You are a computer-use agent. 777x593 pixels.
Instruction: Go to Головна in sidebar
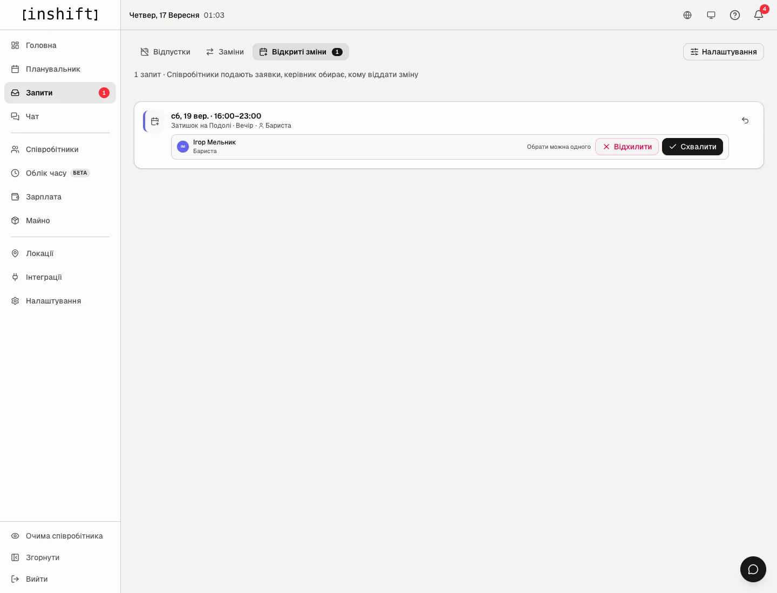(60, 45)
